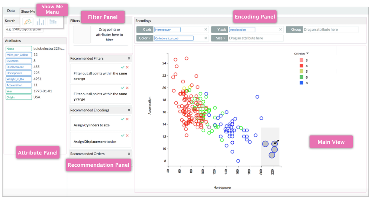This screenshot has height=199, width=371.
Task: Open the Color encoding dropdown
Action: 145,38
